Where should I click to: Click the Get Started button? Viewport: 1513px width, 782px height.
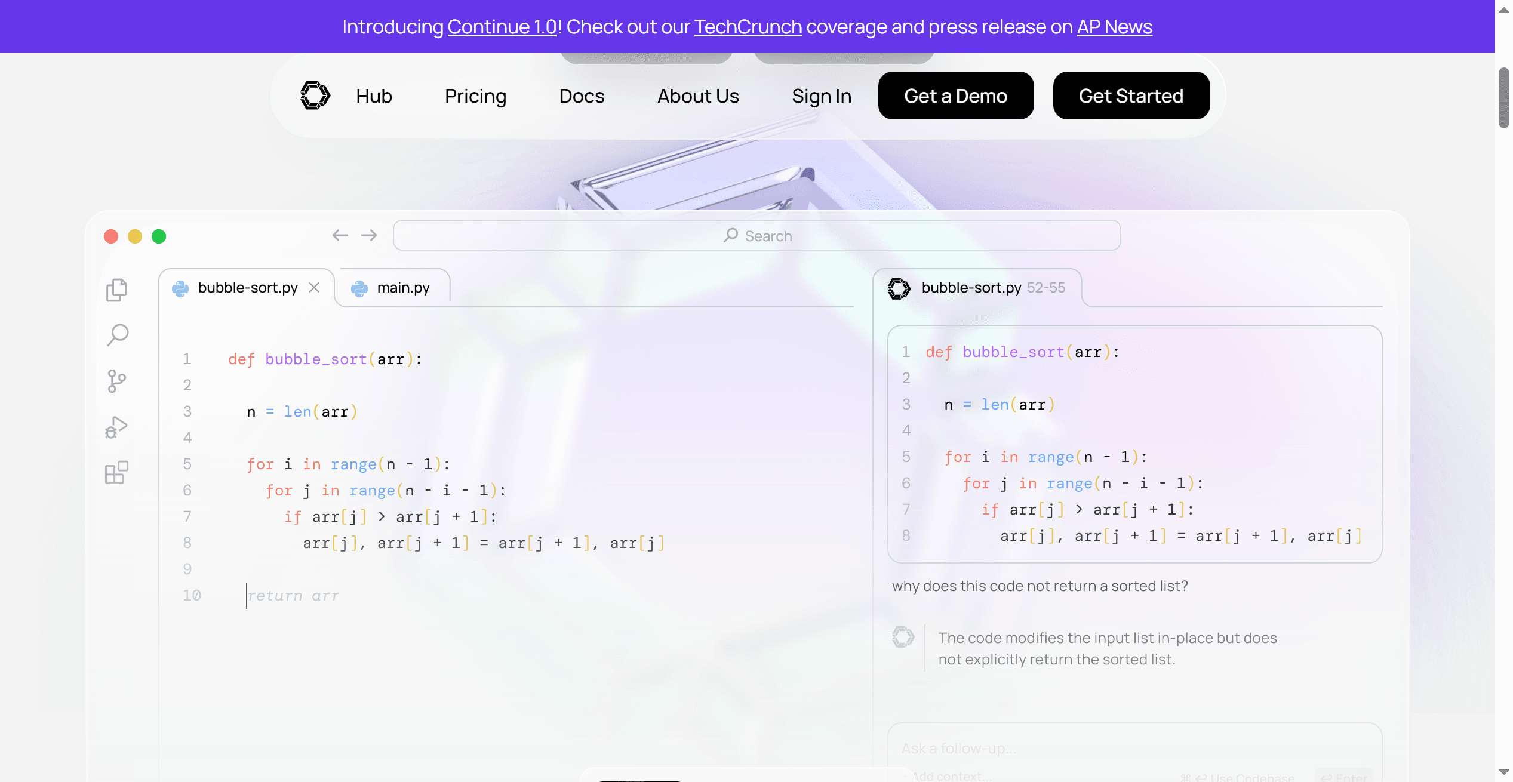[x=1130, y=96]
